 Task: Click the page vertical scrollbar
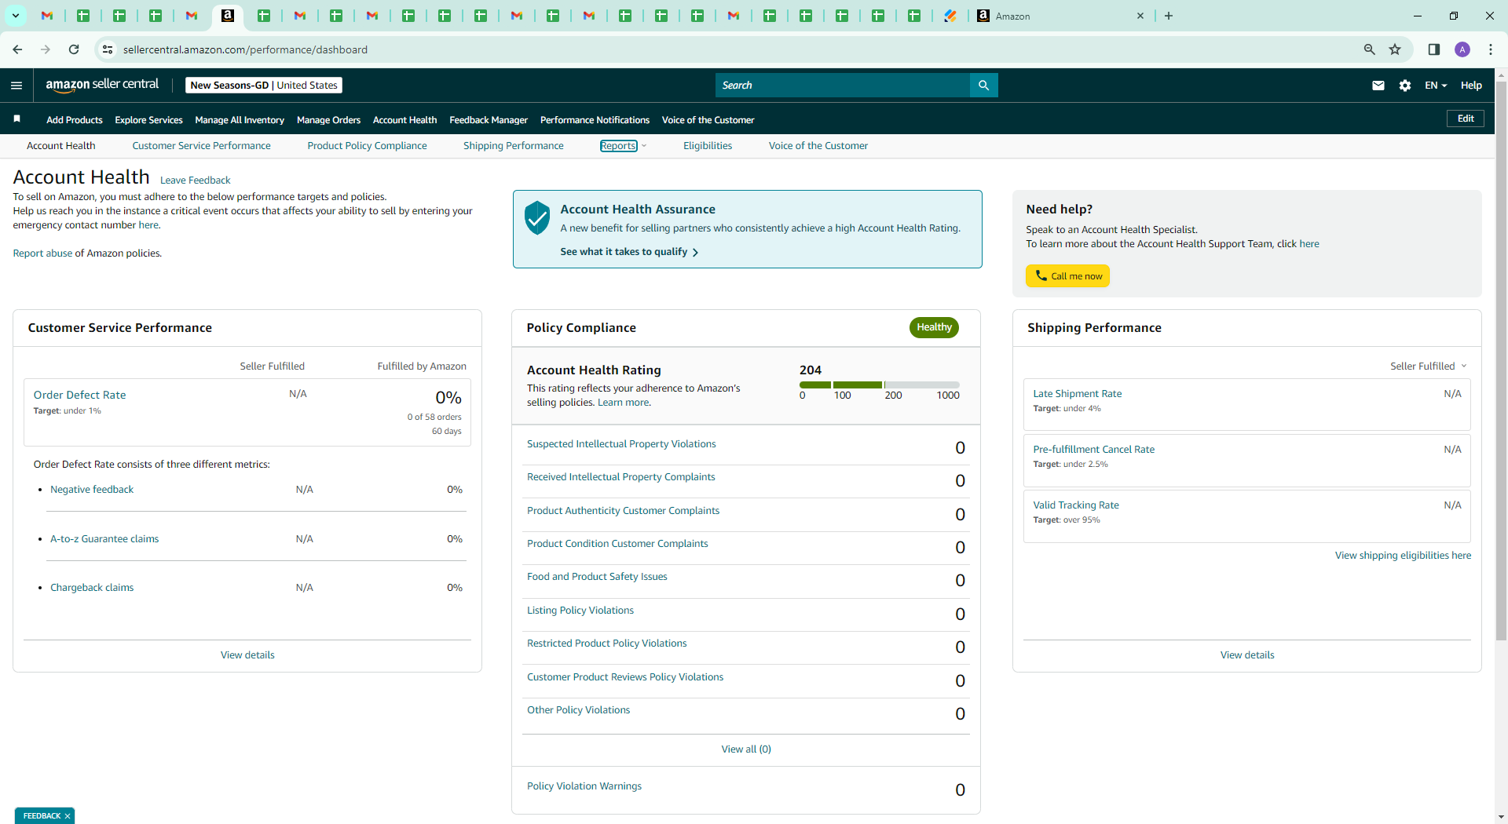(x=1501, y=361)
